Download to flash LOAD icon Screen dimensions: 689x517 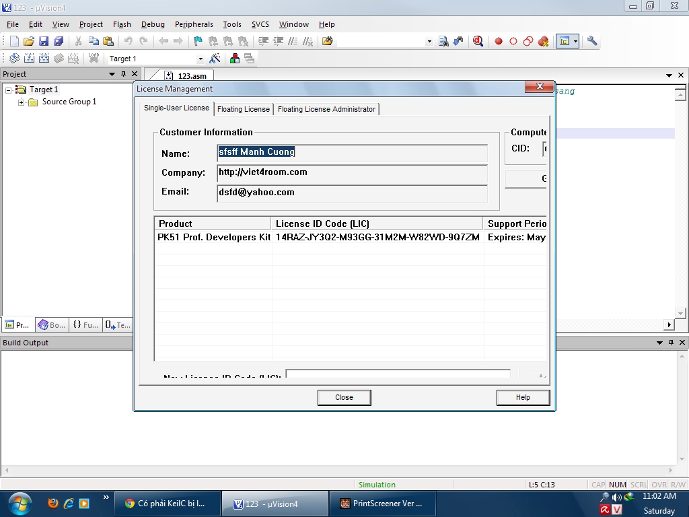pyautogui.click(x=94, y=58)
